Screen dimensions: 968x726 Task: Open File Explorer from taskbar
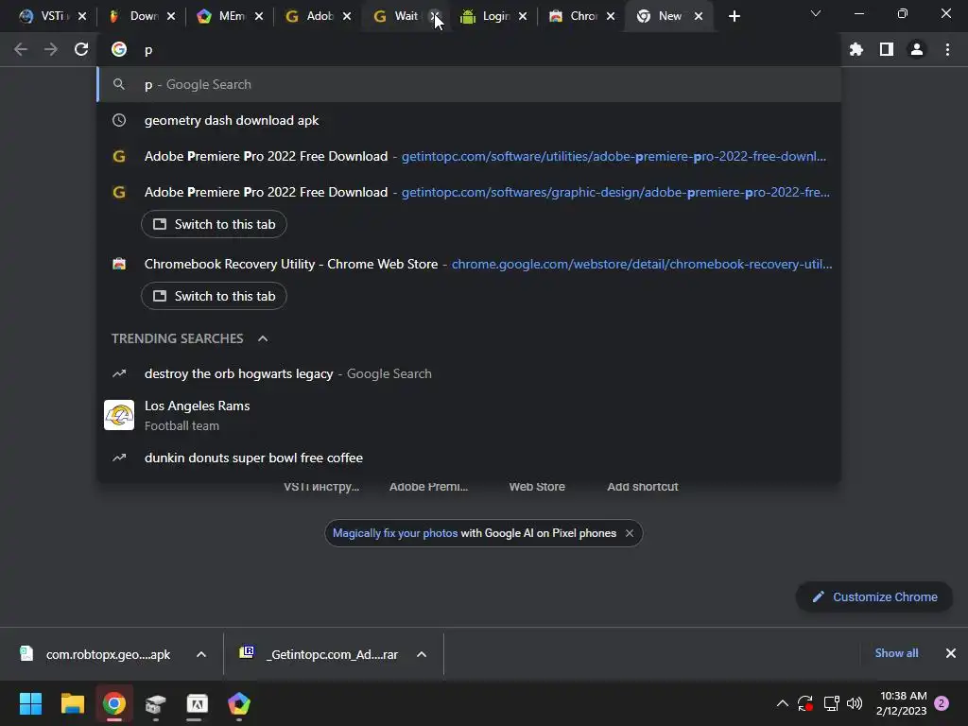tap(72, 703)
